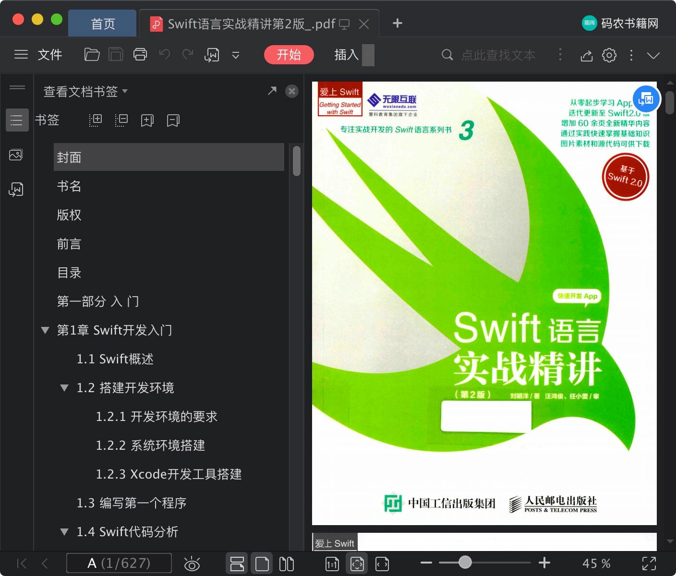Close the Swift PDF document tab
The image size is (676, 576).
click(364, 24)
